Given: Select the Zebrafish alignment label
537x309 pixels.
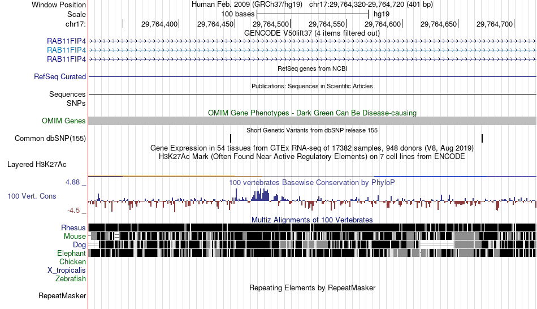Looking at the screenshot, I should 71,278.
